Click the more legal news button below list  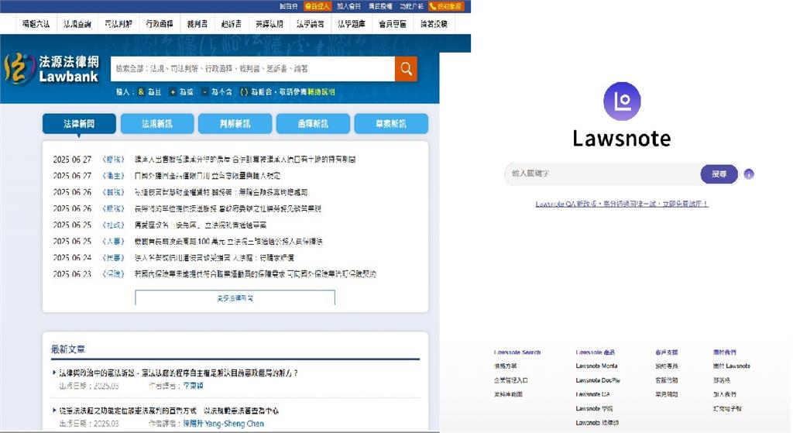click(235, 298)
